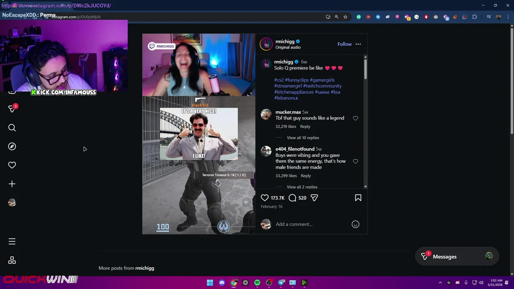This screenshot has width=514, height=289.
Task: Open the rmichigg profile name in the header
Action: click(x=285, y=41)
